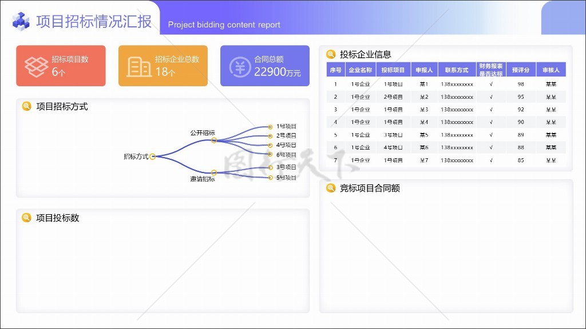
Task: Click the stacked boxes icon on red card
Action: [36, 66]
